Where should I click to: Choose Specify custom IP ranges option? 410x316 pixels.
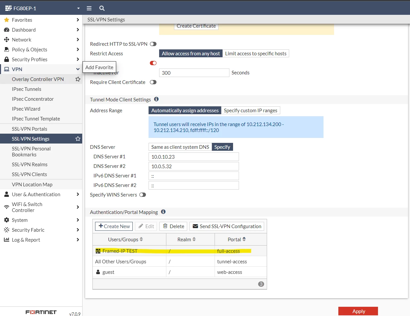251,110
